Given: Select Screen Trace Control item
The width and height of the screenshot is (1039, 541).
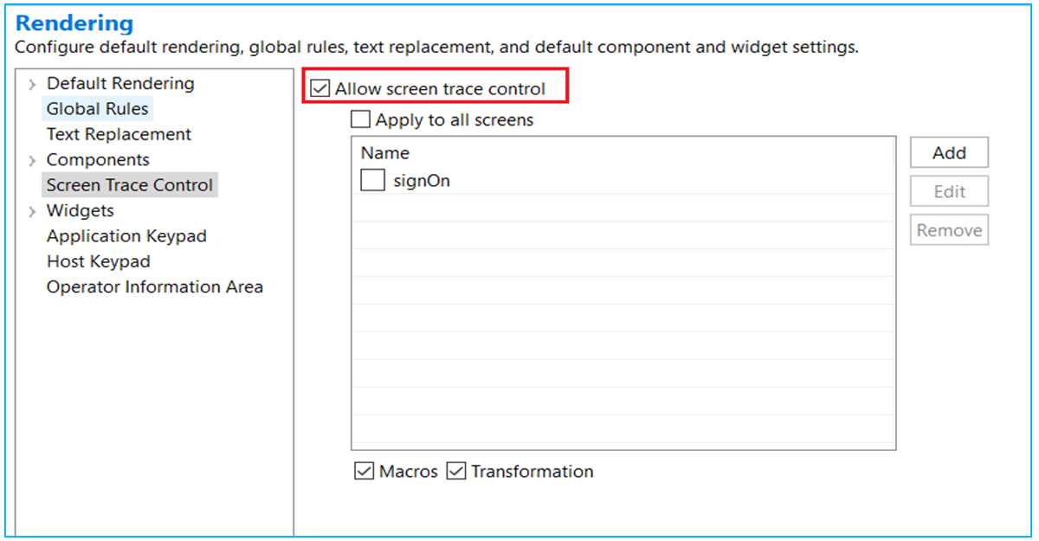Looking at the screenshot, I should (129, 185).
